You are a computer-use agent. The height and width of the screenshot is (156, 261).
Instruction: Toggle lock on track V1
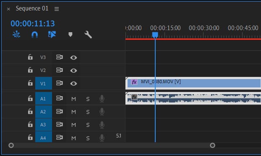point(30,83)
